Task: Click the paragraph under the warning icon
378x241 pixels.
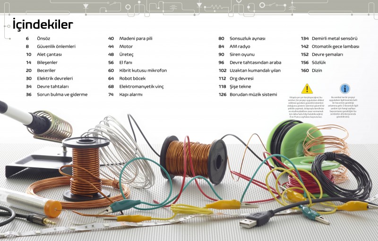Action: (x=305, y=107)
